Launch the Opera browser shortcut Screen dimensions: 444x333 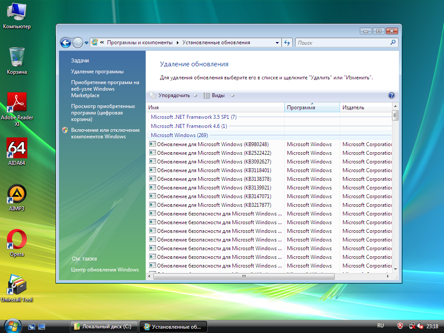[x=17, y=239]
